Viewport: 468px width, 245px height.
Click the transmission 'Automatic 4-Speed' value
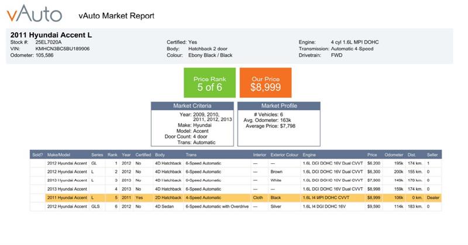[352, 49]
